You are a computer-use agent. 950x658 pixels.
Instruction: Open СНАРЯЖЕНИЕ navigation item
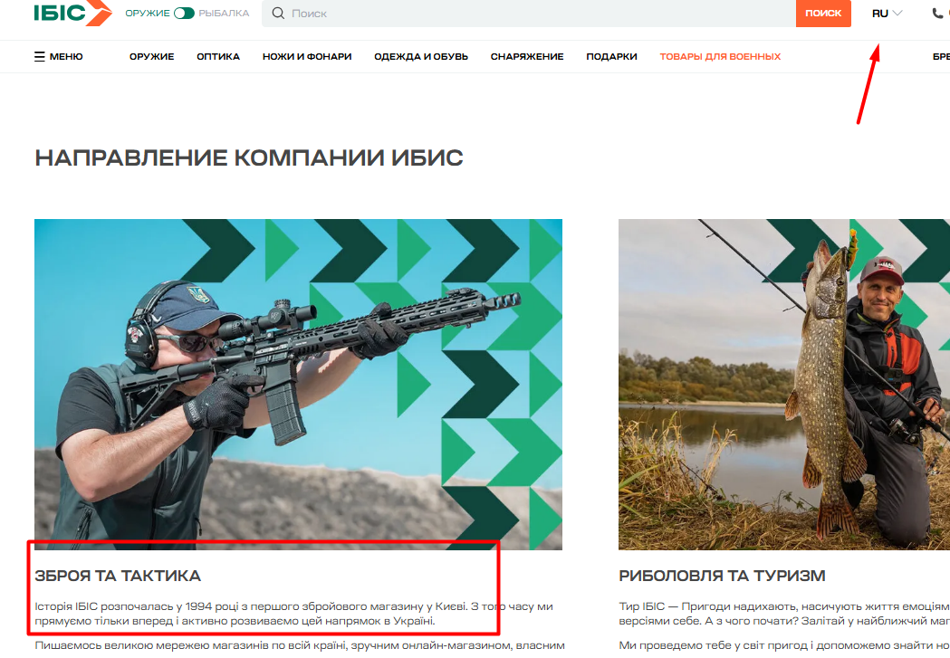[527, 57]
